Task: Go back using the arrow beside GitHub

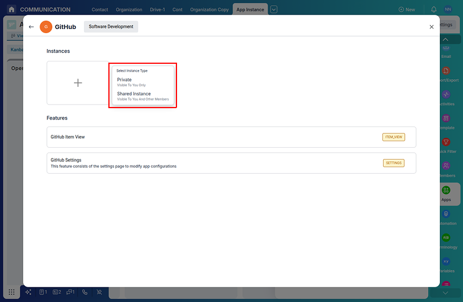Action: [31, 27]
